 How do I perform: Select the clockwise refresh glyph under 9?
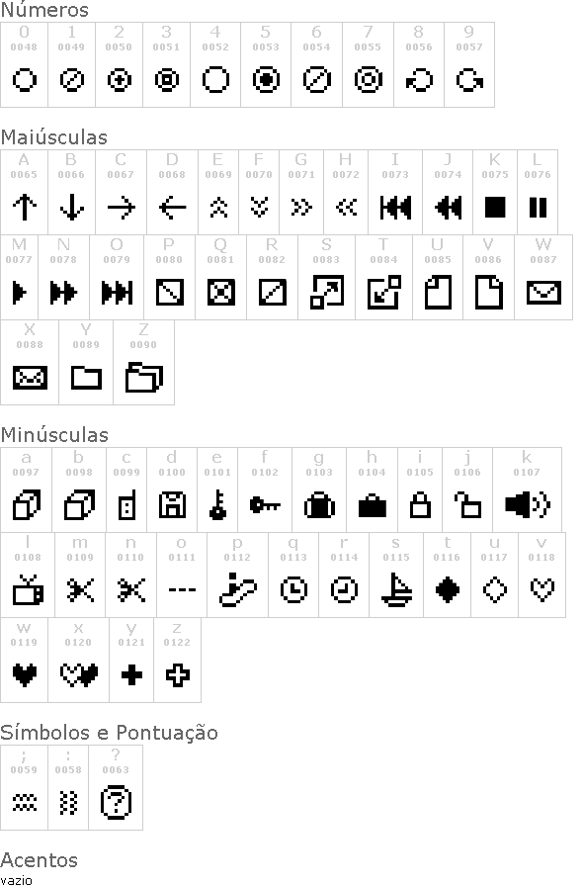coord(469,80)
